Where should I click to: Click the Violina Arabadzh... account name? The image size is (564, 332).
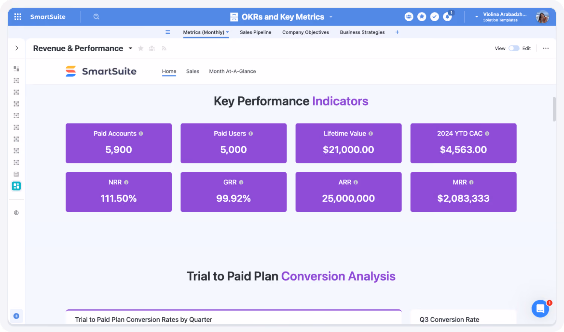coord(505,14)
